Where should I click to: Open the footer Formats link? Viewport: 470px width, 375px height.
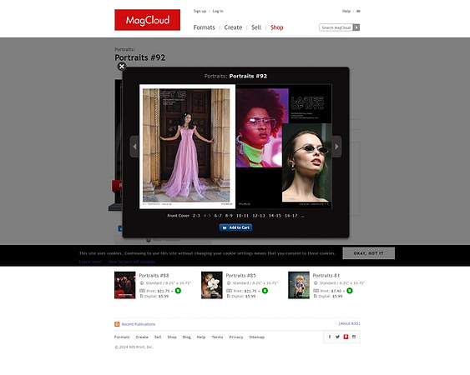pos(122,337)
